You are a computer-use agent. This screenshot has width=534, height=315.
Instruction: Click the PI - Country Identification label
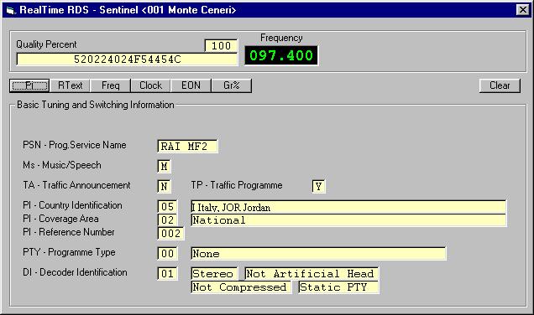(x=72, y=205)
